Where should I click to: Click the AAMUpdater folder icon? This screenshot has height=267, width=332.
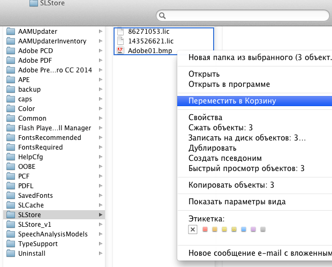click(x=11, y=32)
